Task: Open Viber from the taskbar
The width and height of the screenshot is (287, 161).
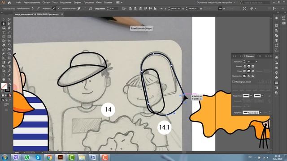Action: click(x=16, y=157)
